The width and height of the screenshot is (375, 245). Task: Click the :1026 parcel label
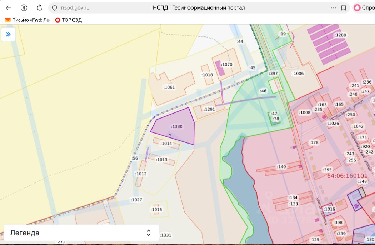point(333,124)
